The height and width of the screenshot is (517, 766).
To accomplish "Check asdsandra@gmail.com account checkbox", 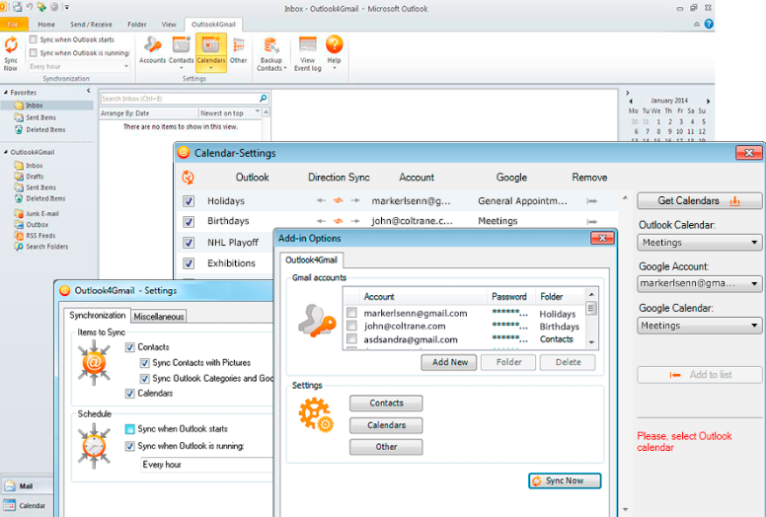I will 351,338.
